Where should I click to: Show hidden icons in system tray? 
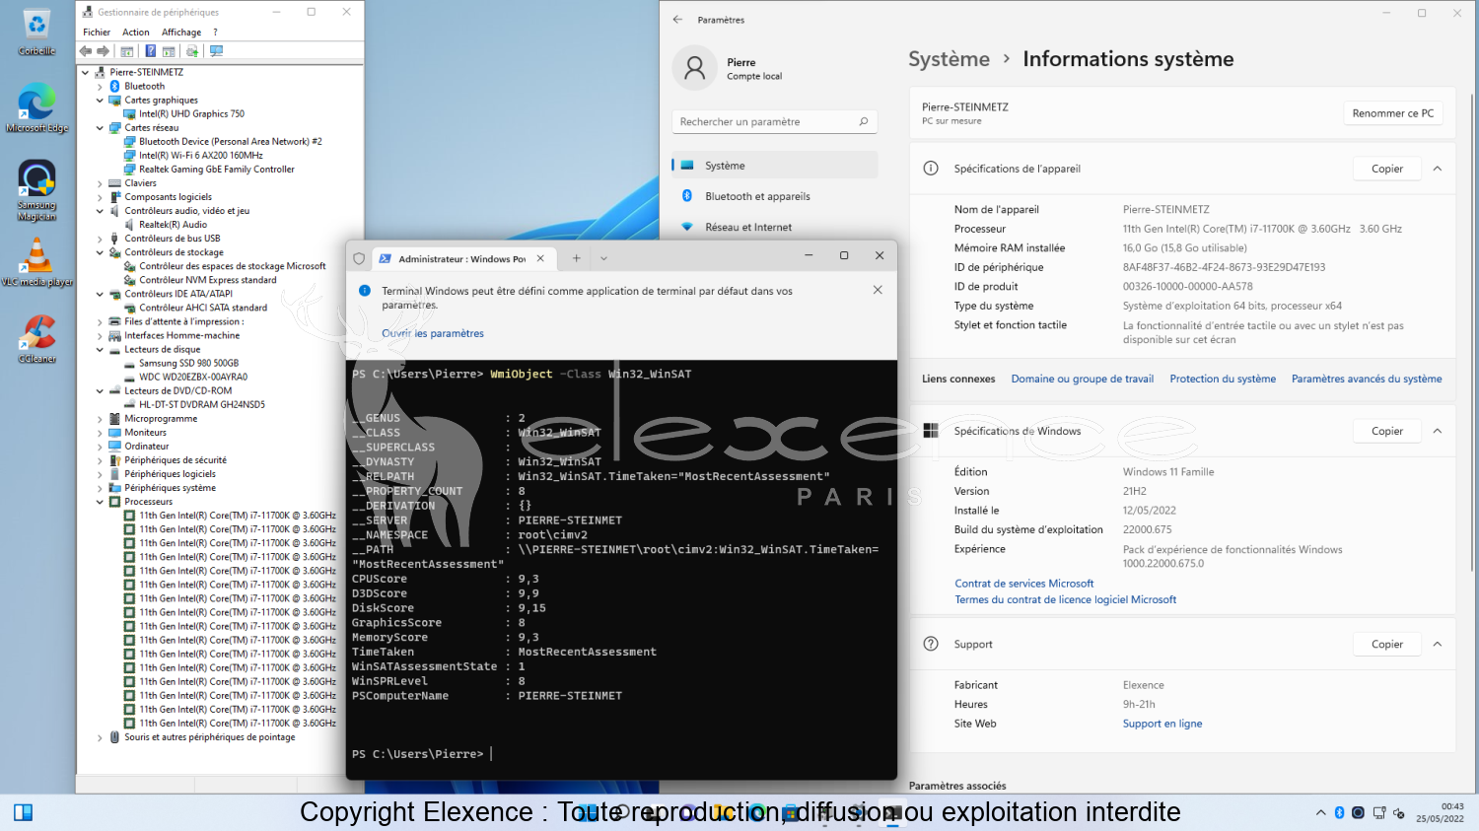pos(1320,812)
